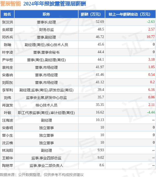The image size is (156, 177).
Task: Click the change value 0.2
Action: (x=152, y=82)
